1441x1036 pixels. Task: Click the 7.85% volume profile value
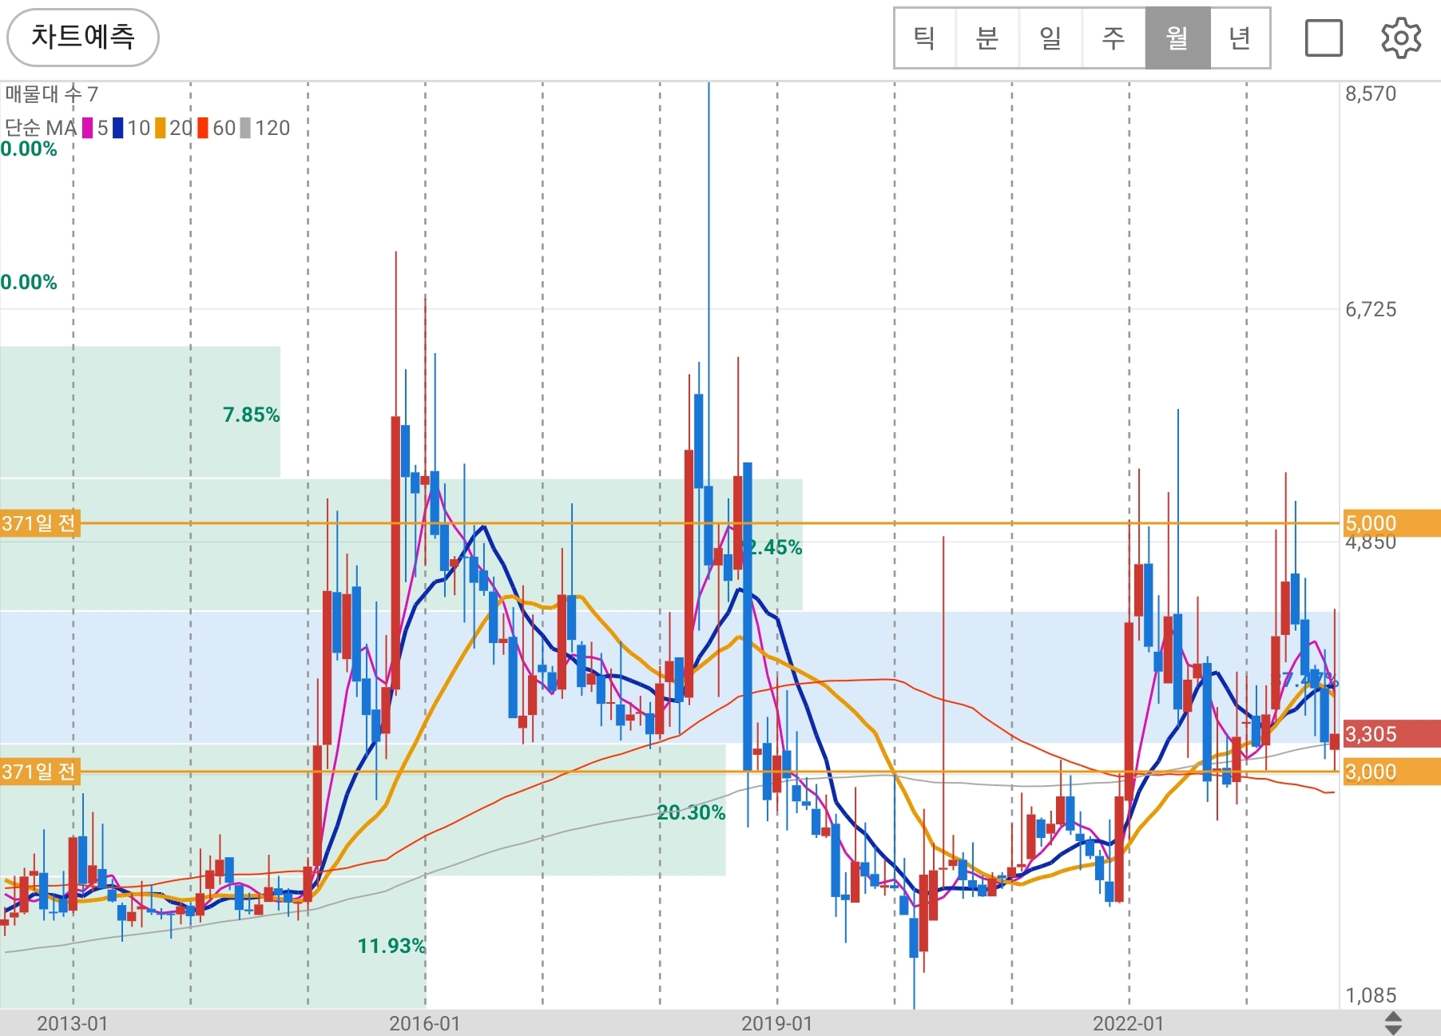click(x=251, y=415)
